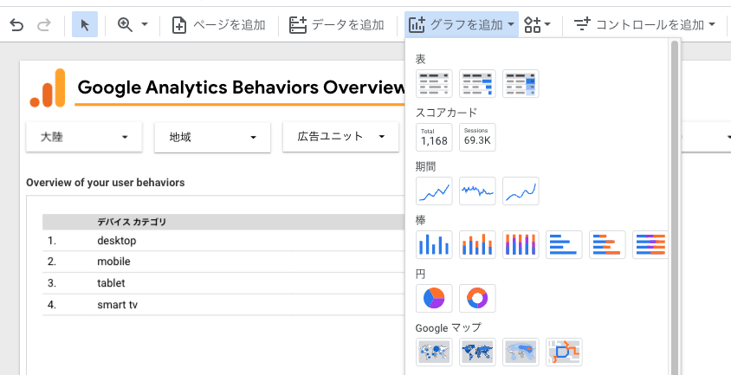731x375 pixels.
Task: Click the デバイス カテゴリ column header
Action: (x=132, y=222)
